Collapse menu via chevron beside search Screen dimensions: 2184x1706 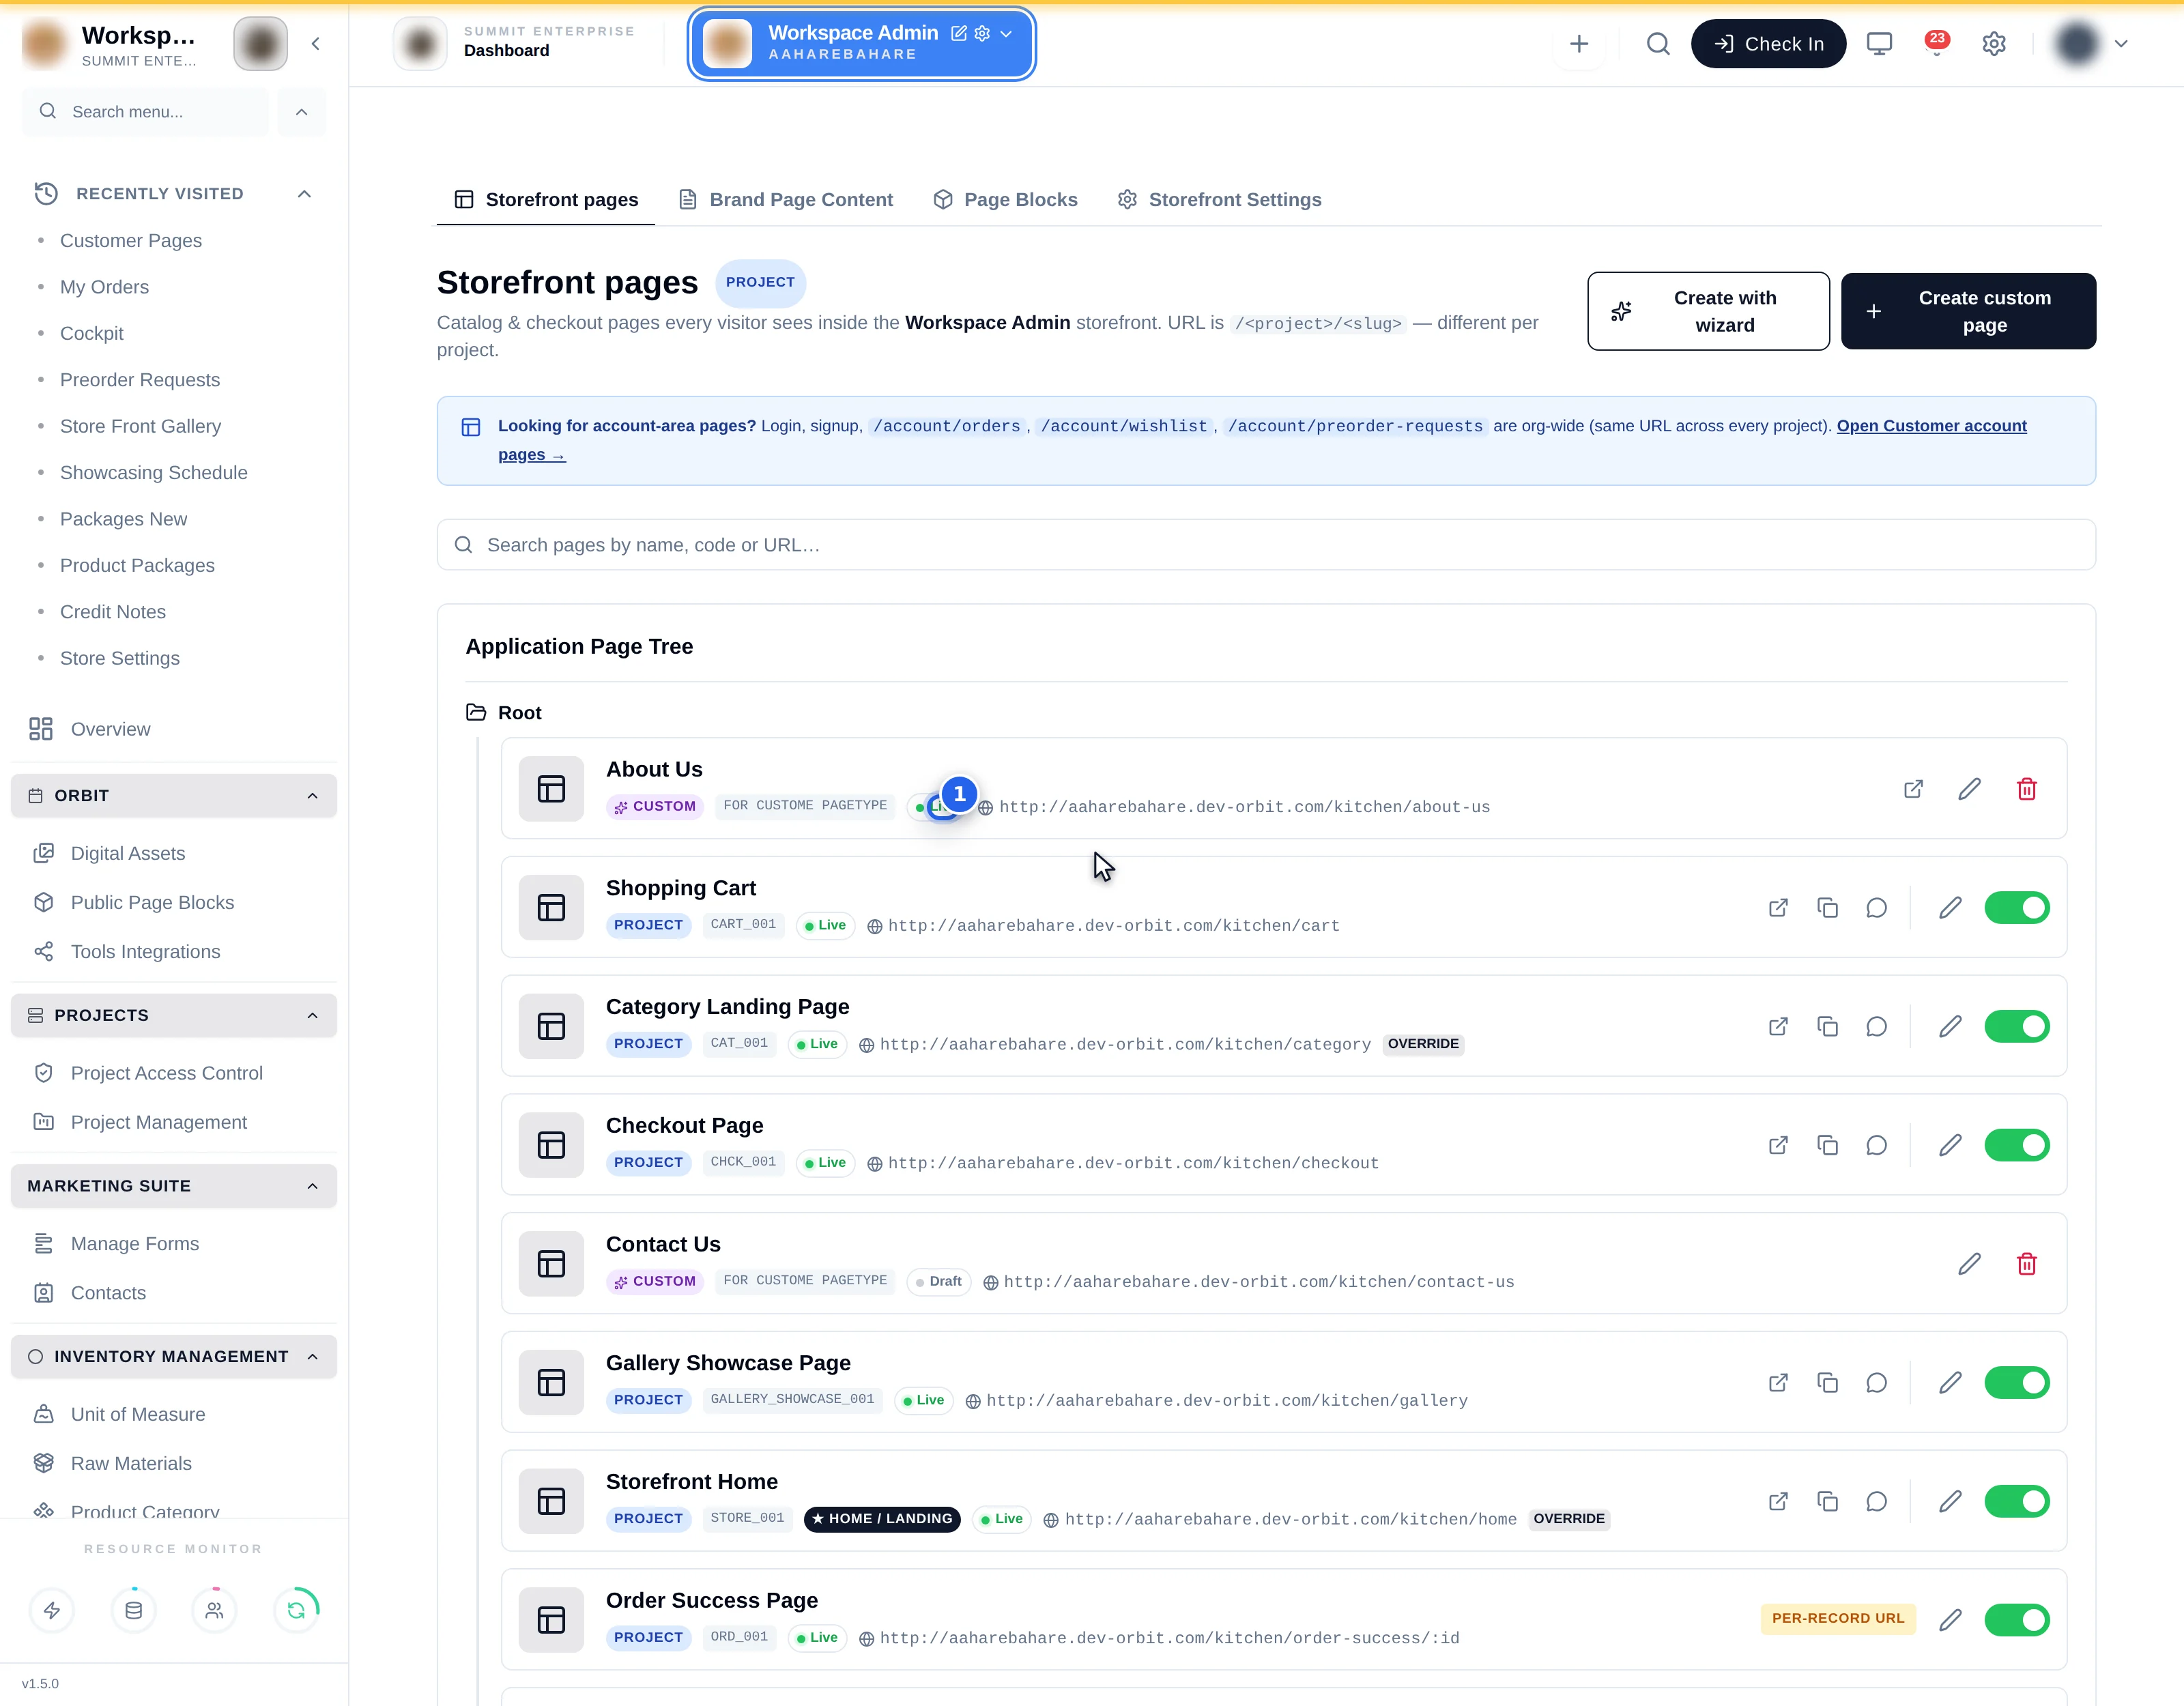tap(302, 112)
